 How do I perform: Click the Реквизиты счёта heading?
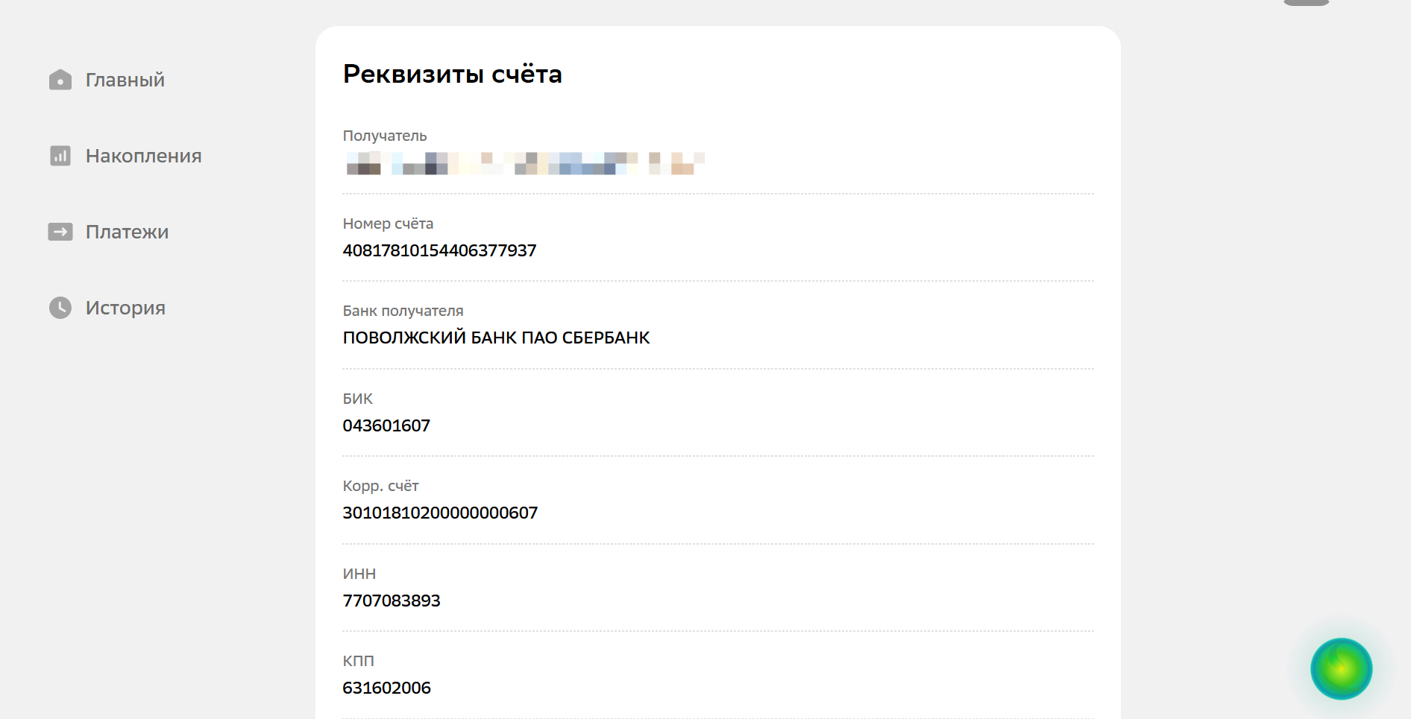452,74
